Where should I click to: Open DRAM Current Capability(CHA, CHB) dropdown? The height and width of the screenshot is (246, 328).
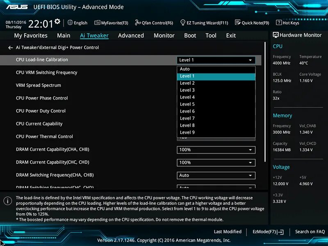(216, 150)
